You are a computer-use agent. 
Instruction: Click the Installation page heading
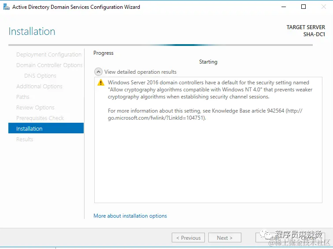click(32, 31)
